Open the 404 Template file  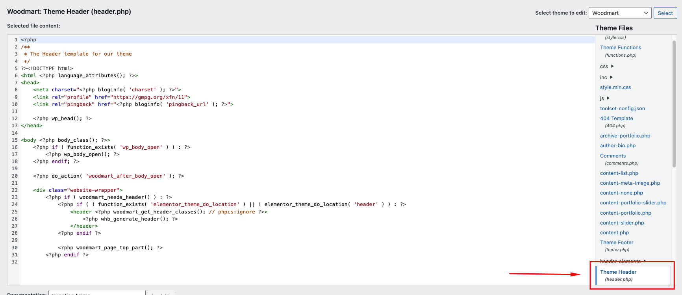[616, 119]
